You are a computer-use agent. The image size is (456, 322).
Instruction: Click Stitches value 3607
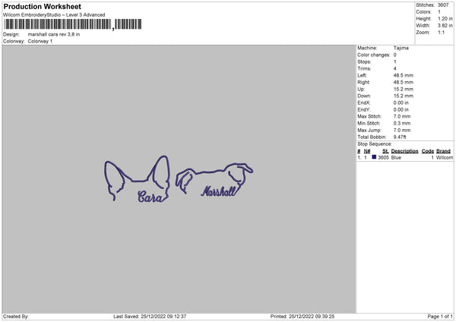443,5
